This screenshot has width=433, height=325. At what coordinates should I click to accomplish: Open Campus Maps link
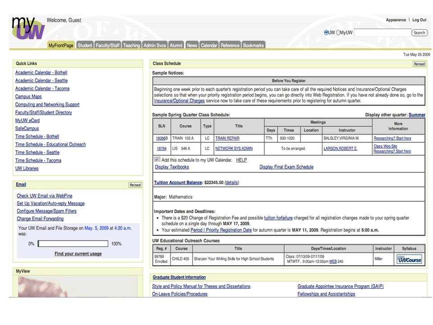[28, 97]
